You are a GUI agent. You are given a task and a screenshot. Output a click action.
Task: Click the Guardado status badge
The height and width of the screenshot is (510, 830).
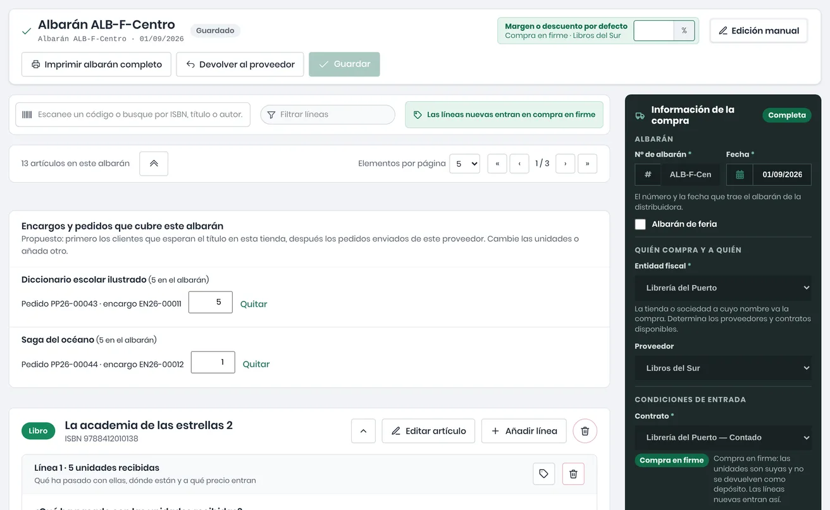pyautogui.click(x=215, y=30)
